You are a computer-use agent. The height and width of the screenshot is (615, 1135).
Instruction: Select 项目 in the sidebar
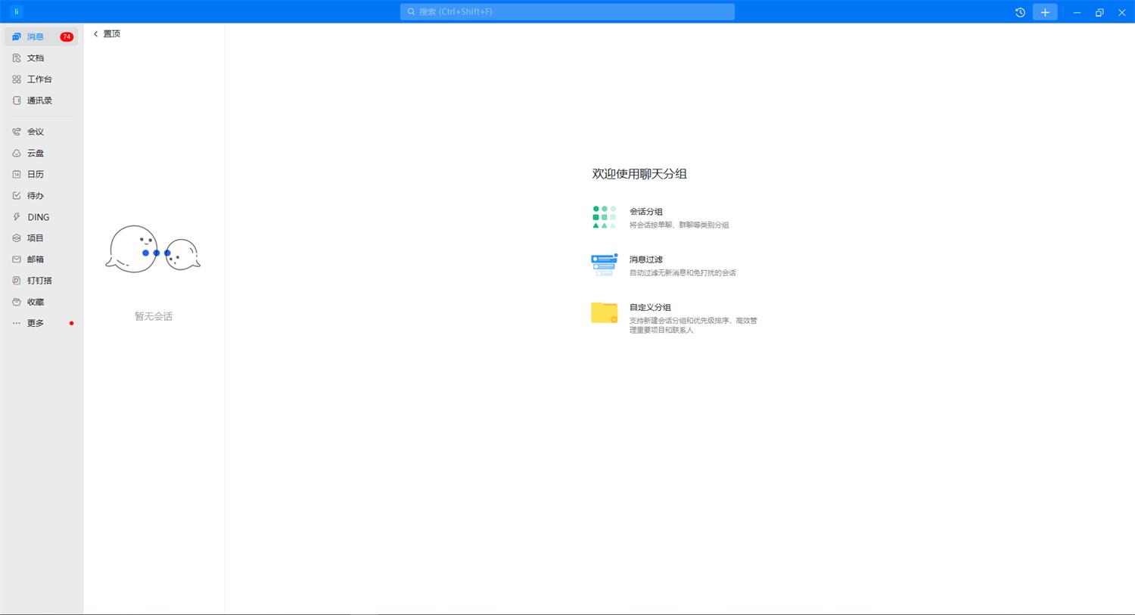tap(36, 238)
